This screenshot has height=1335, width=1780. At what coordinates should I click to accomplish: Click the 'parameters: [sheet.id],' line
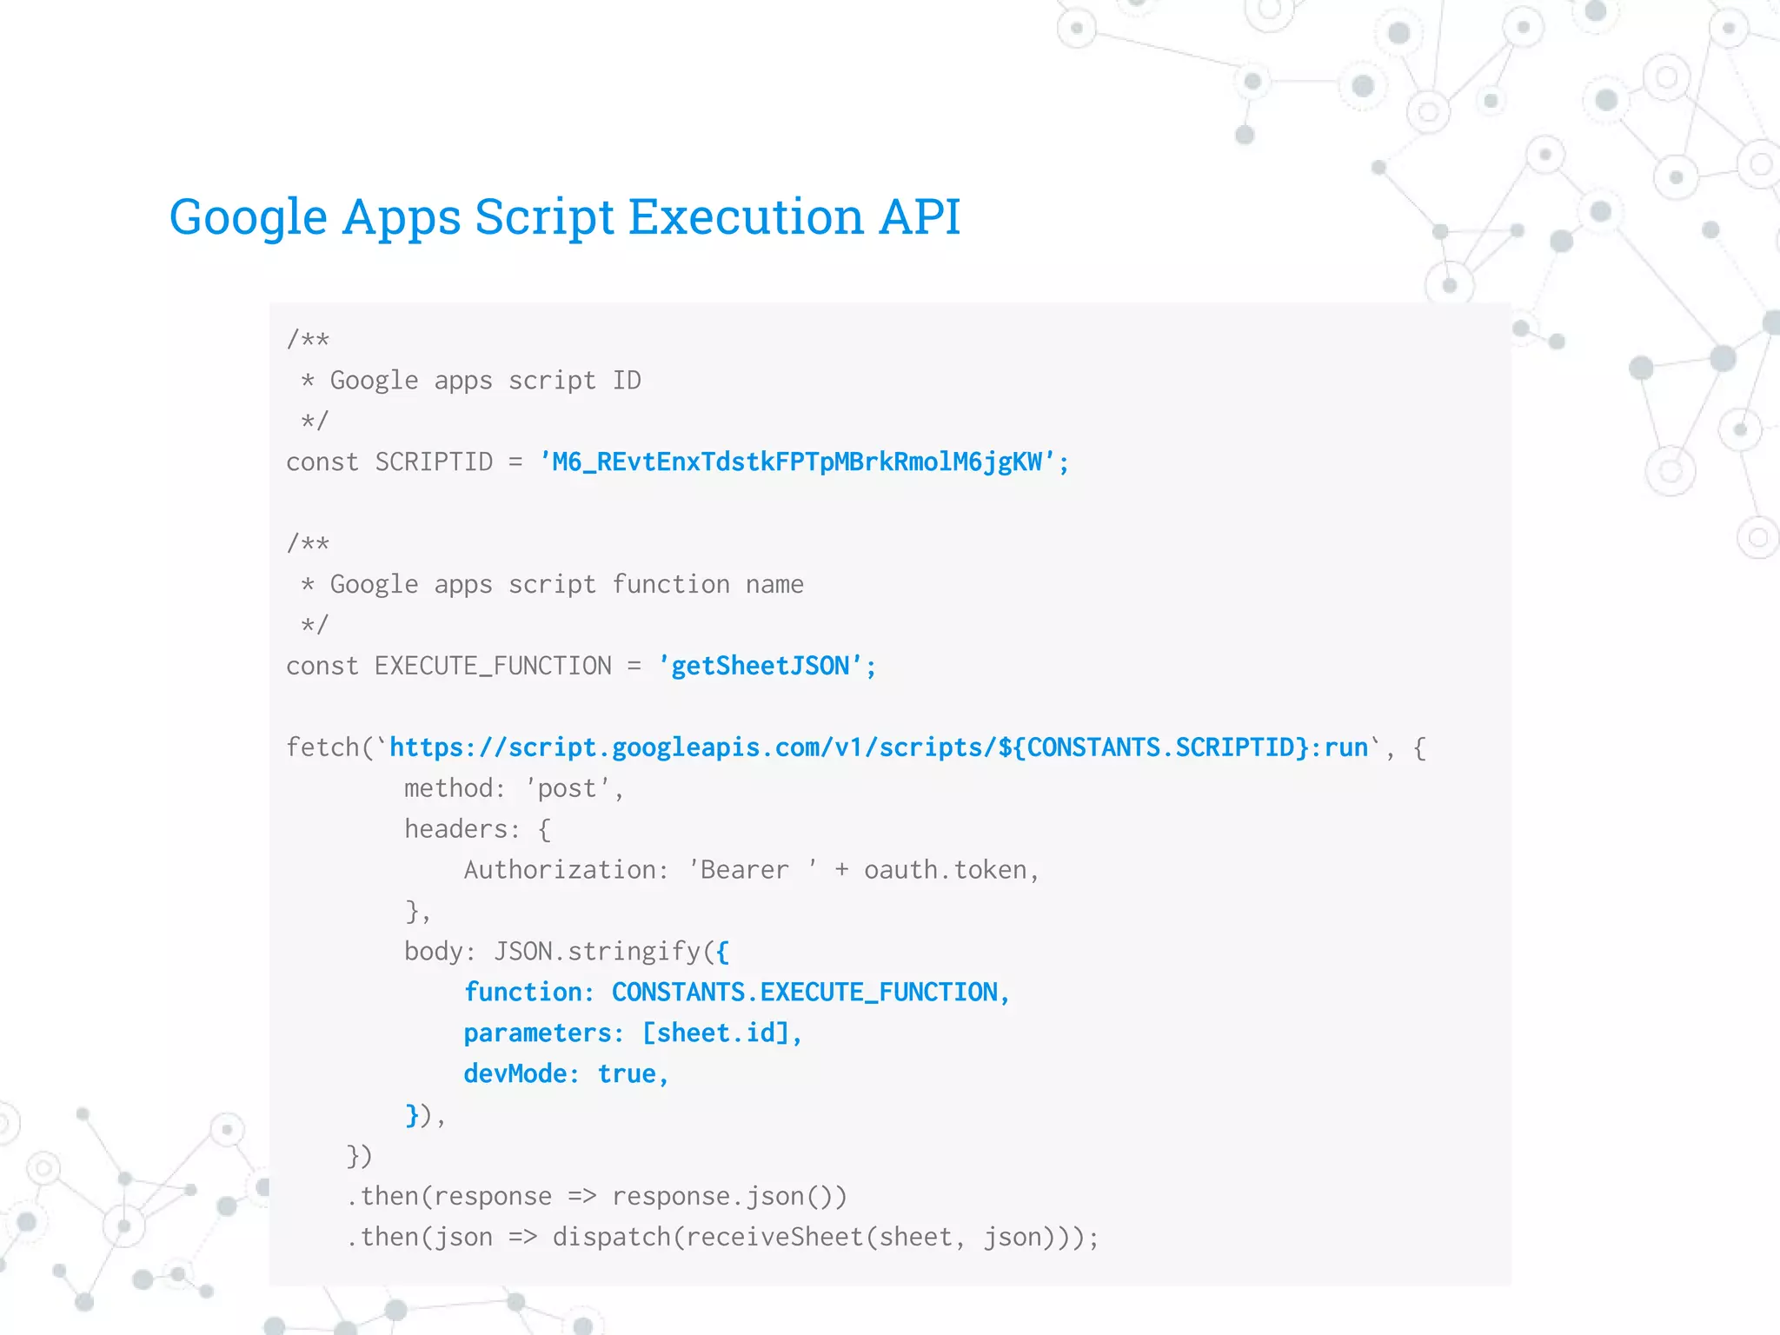coord(633,1033)
